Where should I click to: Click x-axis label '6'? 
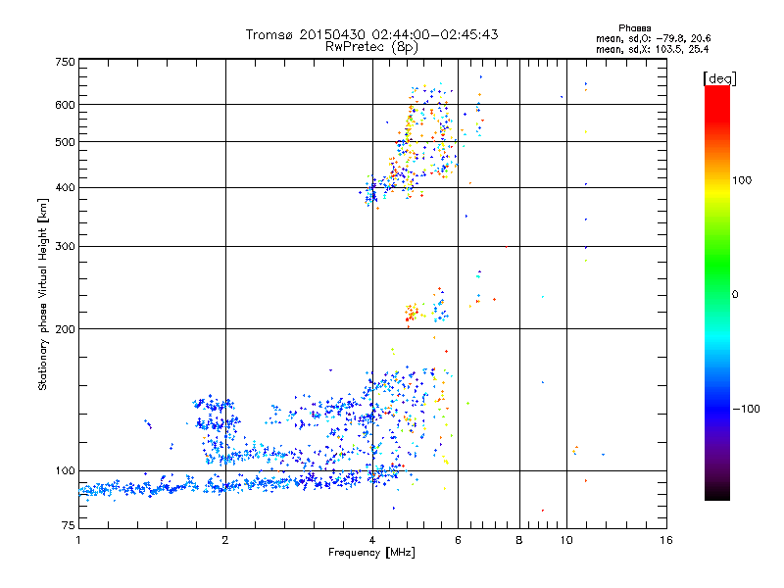[458, 540]
